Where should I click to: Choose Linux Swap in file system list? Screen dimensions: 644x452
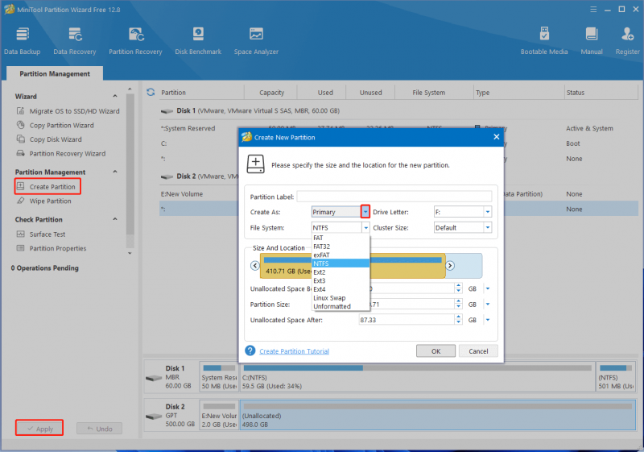pyautogui.click(x=341, y=298)
